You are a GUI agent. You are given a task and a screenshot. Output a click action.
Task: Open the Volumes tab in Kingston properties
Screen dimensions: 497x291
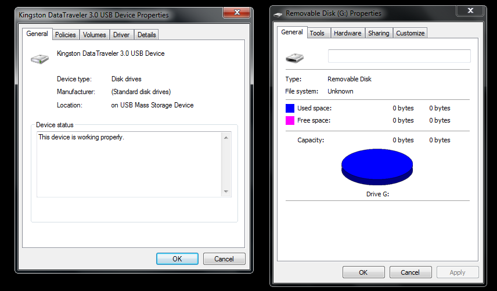click(94, 35)
